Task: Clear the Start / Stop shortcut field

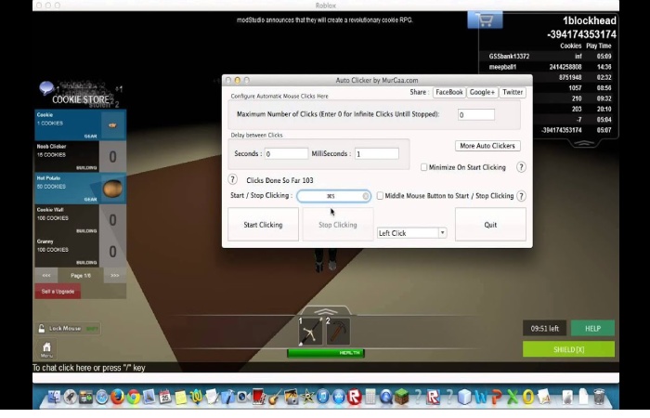Action: coord(365,196)
